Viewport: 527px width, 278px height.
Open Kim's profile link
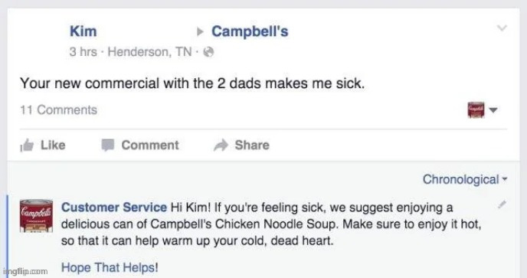83,31
